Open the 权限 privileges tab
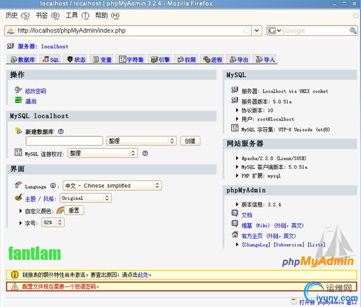The height and width of the screenshot is (307, 361). [187, 59]
